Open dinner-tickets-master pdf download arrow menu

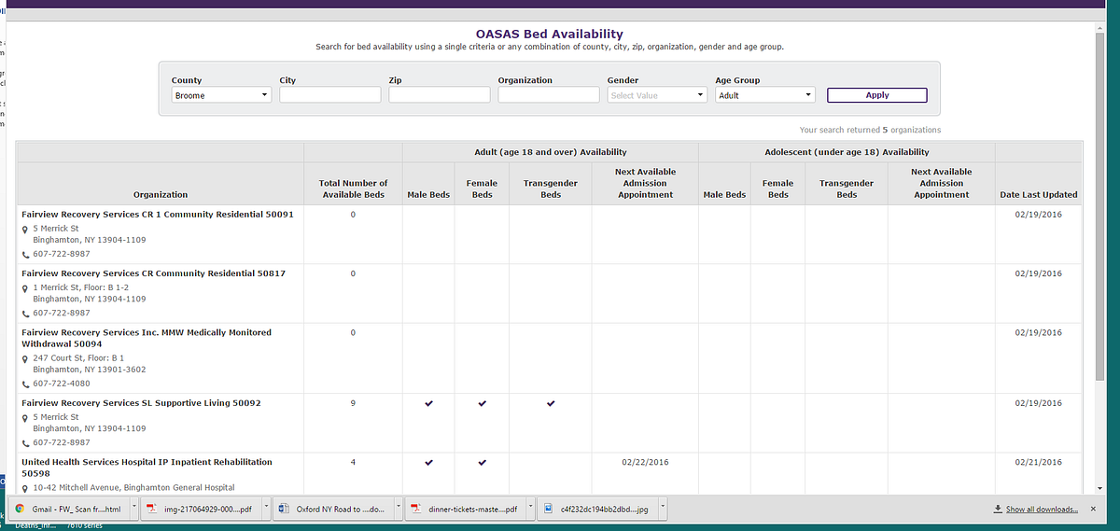pyautogui.click(x=531, y=510)
